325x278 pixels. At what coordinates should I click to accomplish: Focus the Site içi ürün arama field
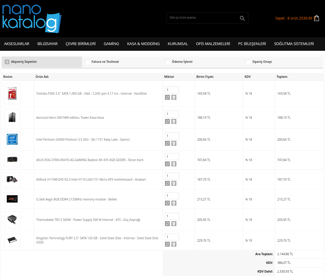(x=203, y=18)
